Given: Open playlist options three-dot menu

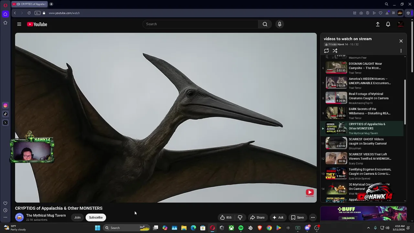Looking at the screenshot, I should [x=401, y=51].
